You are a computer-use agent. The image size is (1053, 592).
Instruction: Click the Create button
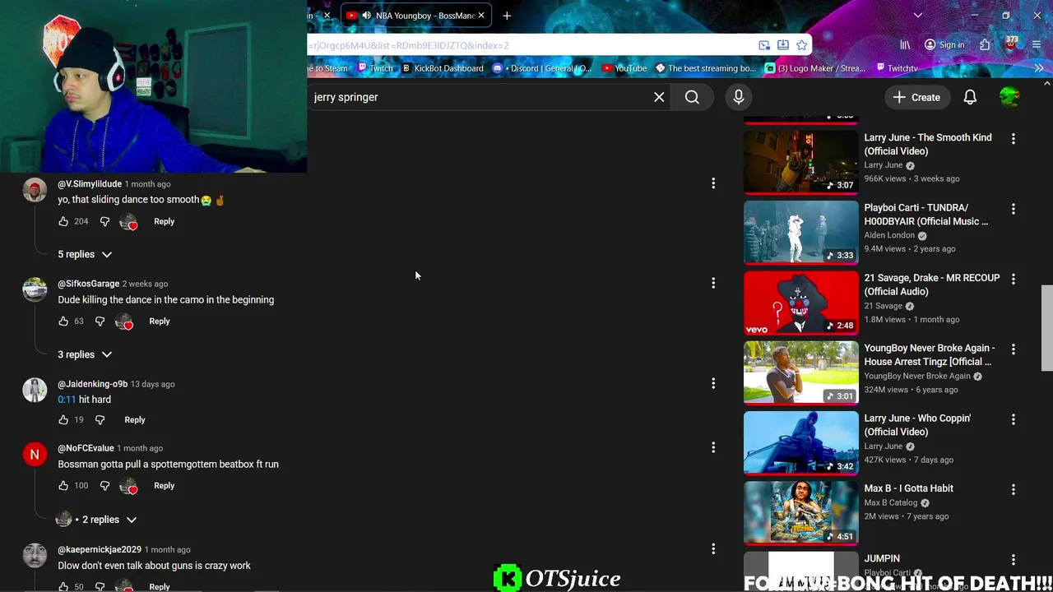(x=916, y=97)
